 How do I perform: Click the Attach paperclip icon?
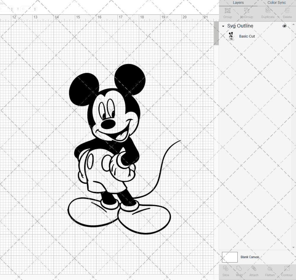click(x=254, y=268)
